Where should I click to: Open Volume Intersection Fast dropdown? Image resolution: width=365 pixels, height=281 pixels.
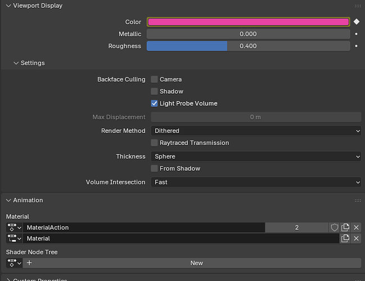coord(256,182)
